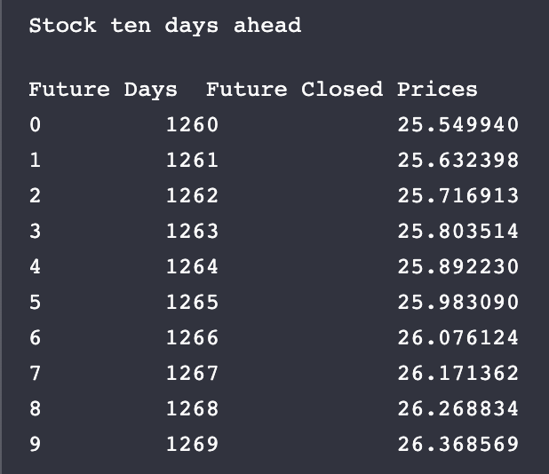549x474 pixels.
Task: Select future day value 1266
Action: click(x=192, y=337)
